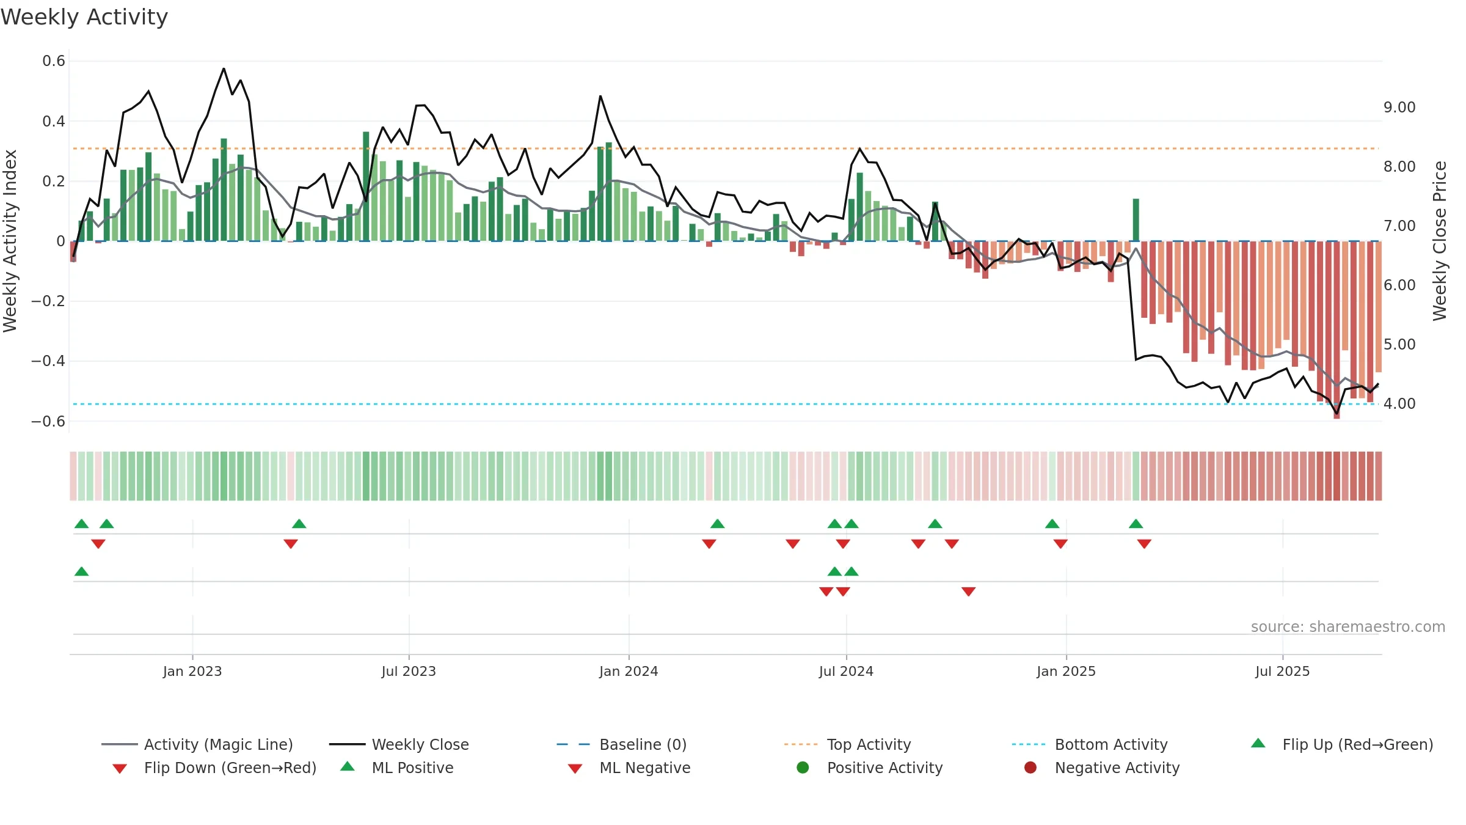
Task: Click the Weekly Activity Index axis title
Action: 10,241
